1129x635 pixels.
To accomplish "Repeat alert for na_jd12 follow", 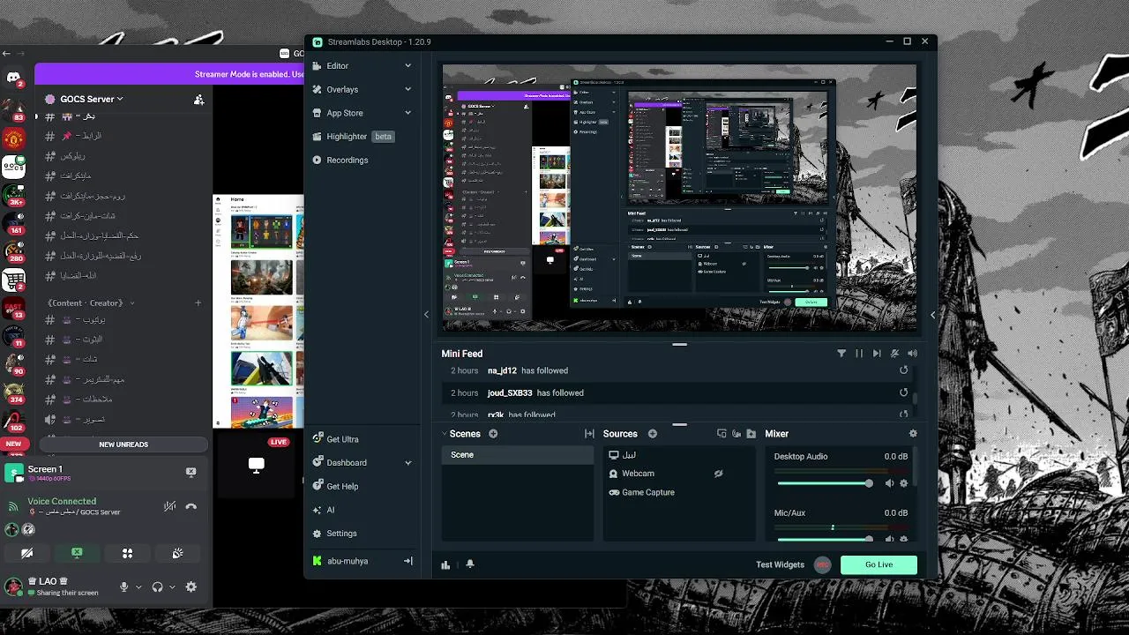I will tap(903, 370).
